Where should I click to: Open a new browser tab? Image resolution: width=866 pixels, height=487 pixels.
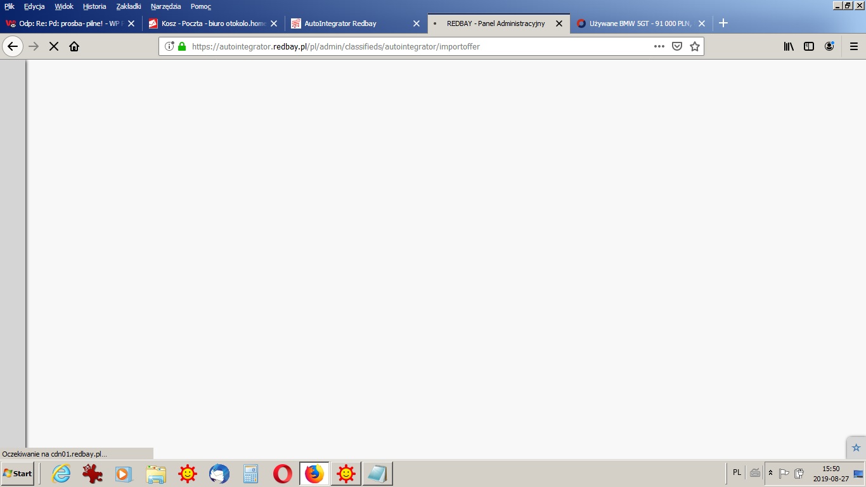[x=723, y=23]
